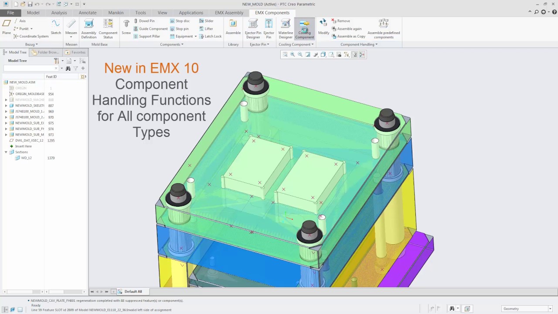
Task: Create an Axis datum
Action: [20, 21]
